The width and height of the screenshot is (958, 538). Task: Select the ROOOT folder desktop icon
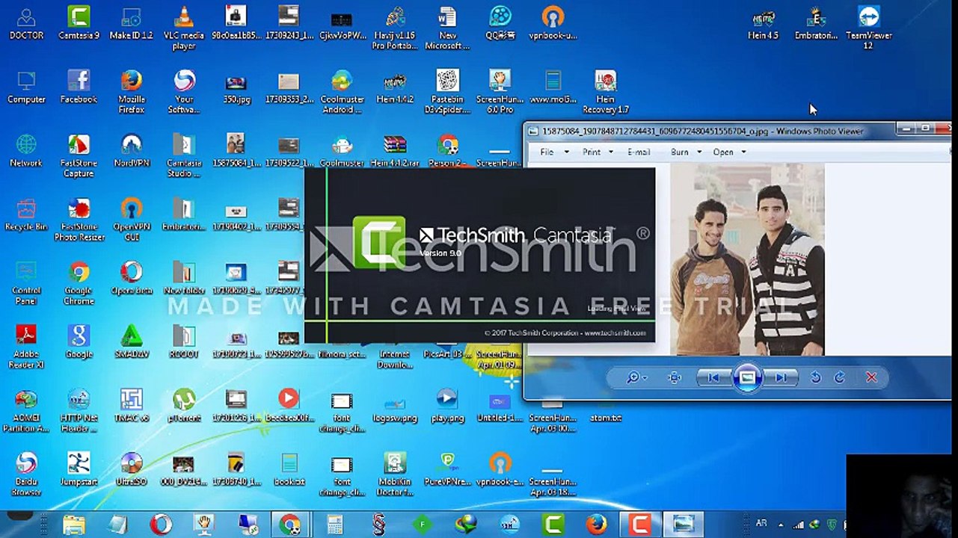[x=183, y=341]
